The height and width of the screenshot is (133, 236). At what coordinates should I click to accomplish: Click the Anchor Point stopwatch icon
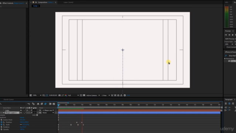tap(1, 120)
